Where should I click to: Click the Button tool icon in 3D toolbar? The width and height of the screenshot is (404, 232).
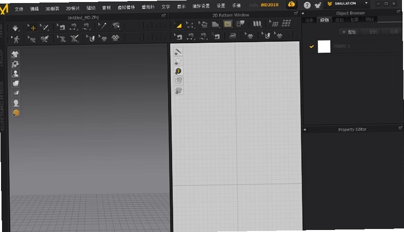[91, 38]
